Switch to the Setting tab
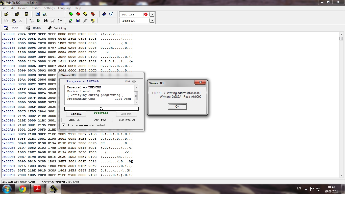345x199 pixels. [57, 28]
